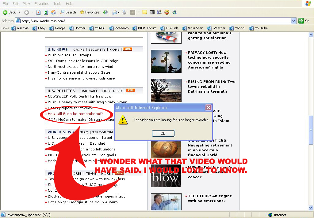Open the Edit menu
Image resolution: width=314 pixels, height=218 pixels.
[x=15, y=4]
